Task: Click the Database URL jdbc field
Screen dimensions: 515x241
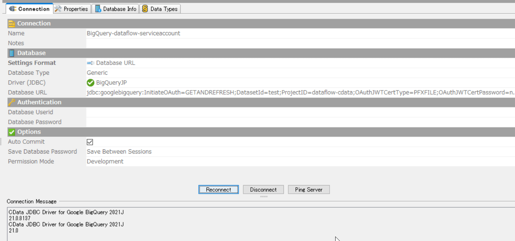Action: (x=300, y=92)
